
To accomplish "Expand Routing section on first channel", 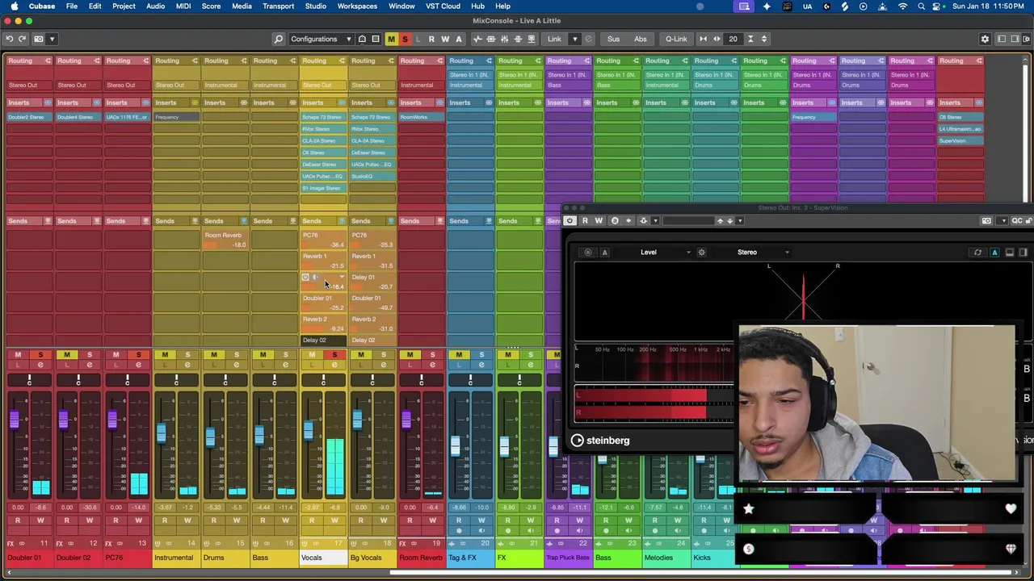I will (28, 61).
